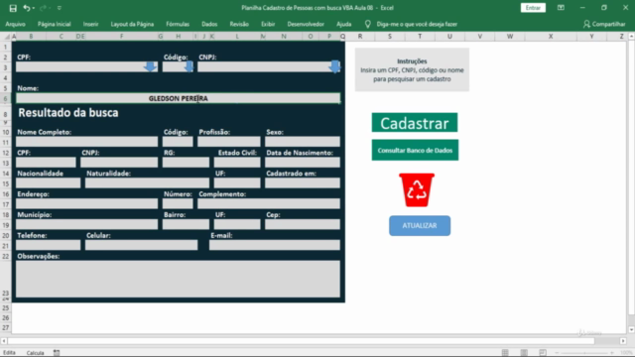Image resolution: width=635 pixels, height=357 pixels.
Task: Select the Cadastrado em field
Action: tap(303, 182)
